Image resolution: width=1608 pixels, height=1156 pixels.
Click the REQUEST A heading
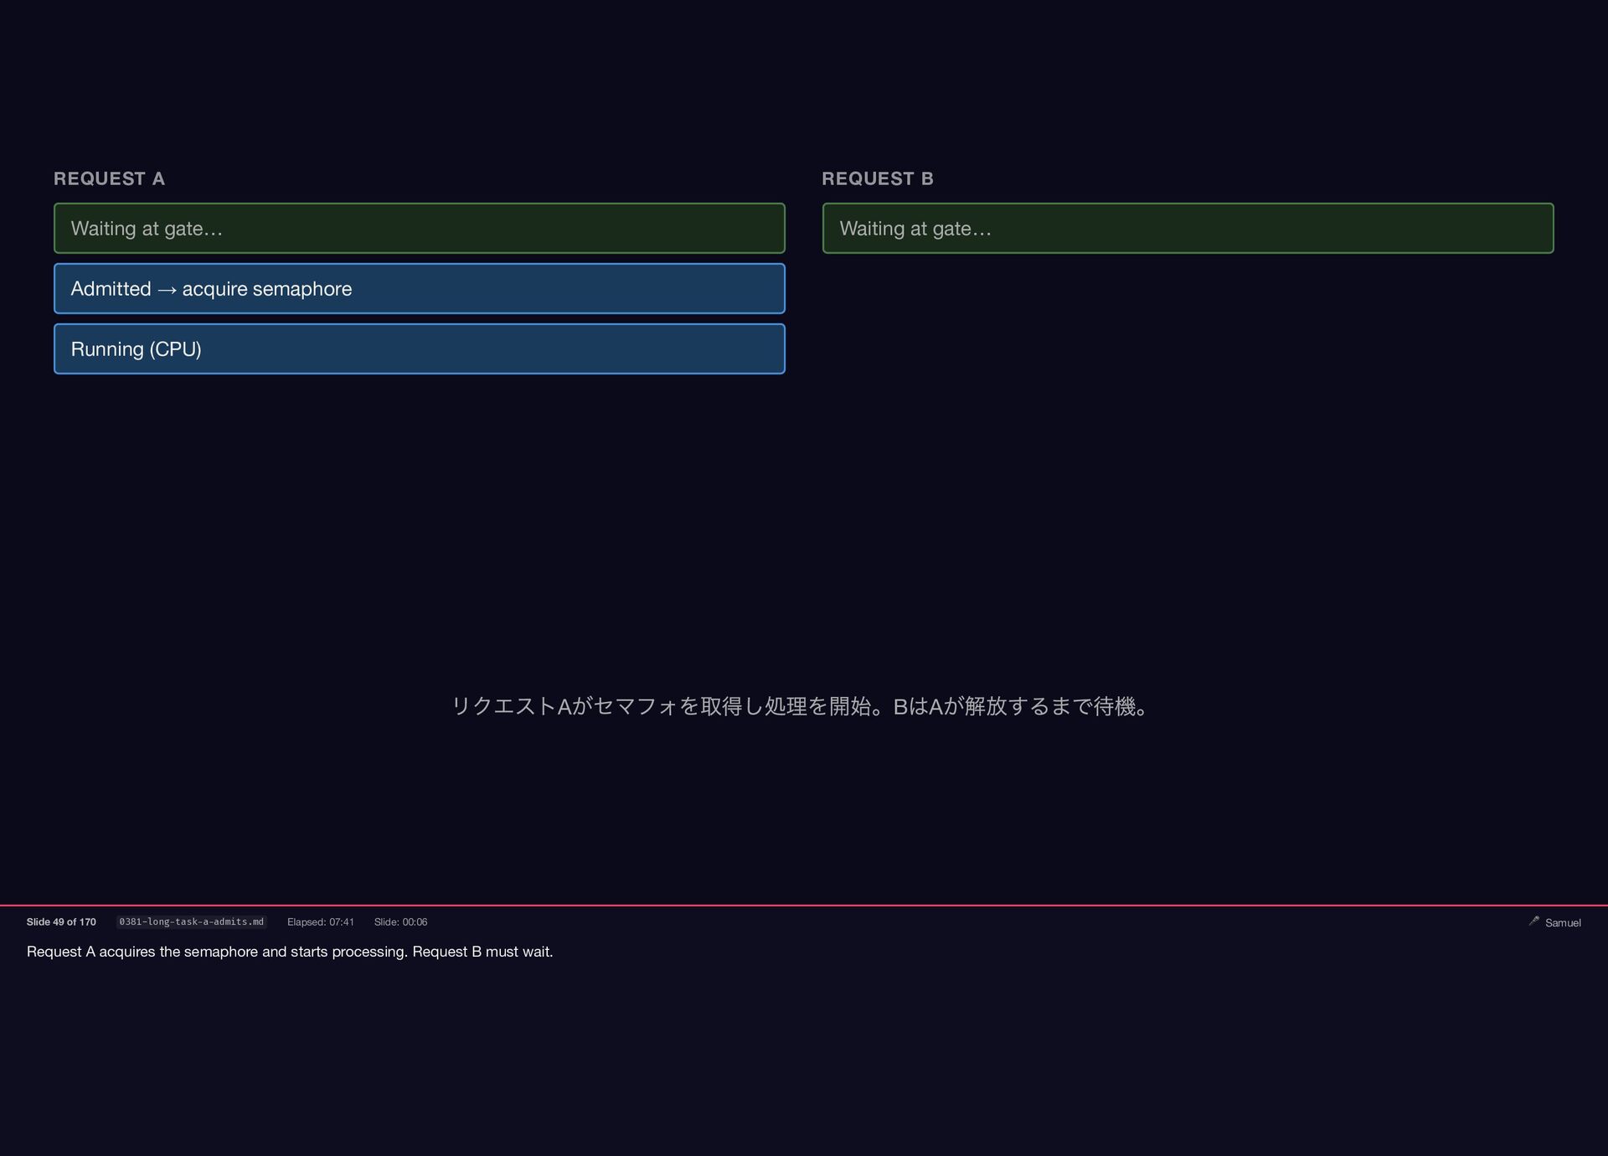(x=109, y=178)
